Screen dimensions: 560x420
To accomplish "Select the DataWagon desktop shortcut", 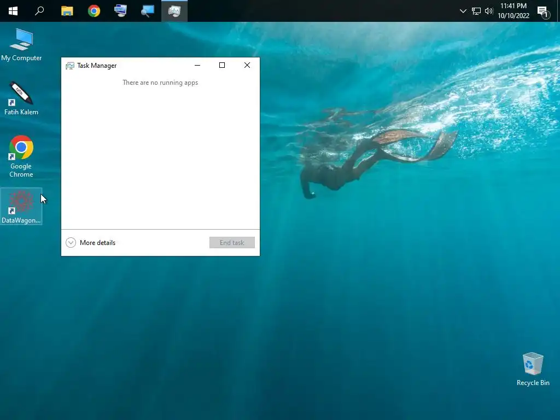I will 21,206.
